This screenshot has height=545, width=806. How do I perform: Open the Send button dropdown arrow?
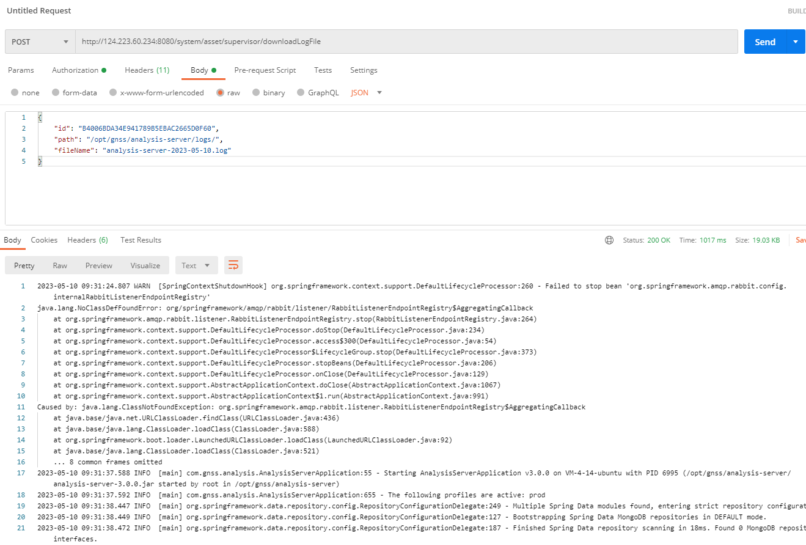[x=795, y=42]
